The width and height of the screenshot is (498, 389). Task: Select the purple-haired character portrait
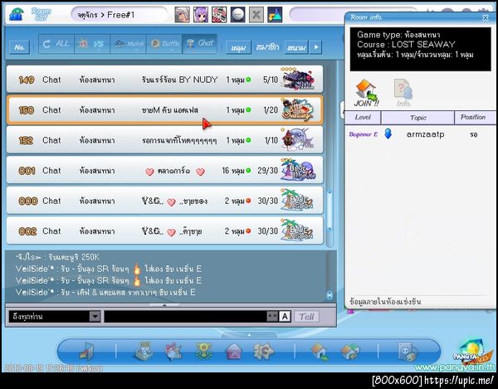[x=201, y=15]
